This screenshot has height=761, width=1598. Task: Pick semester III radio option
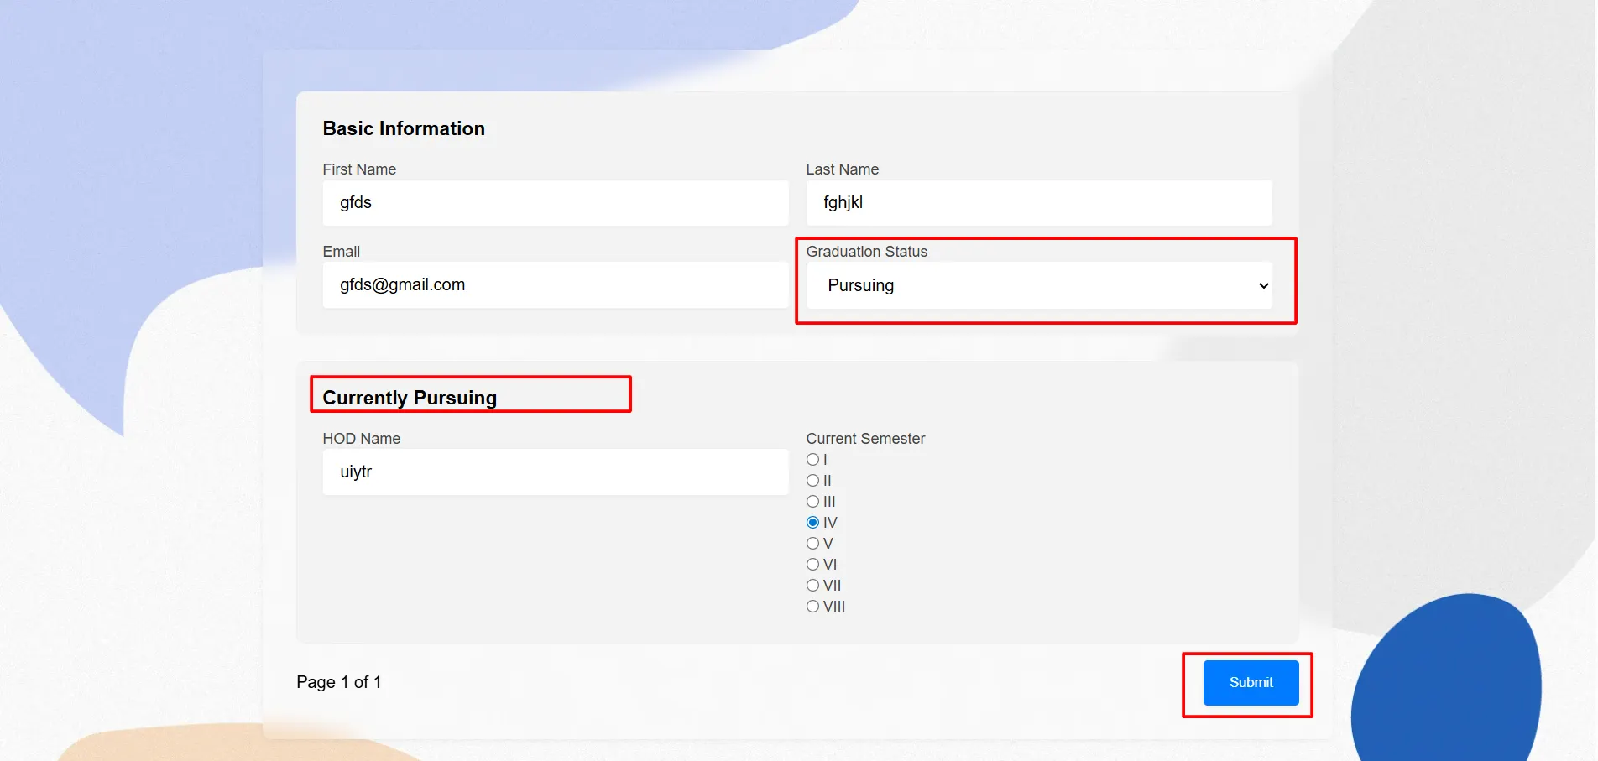click(812, 502)
